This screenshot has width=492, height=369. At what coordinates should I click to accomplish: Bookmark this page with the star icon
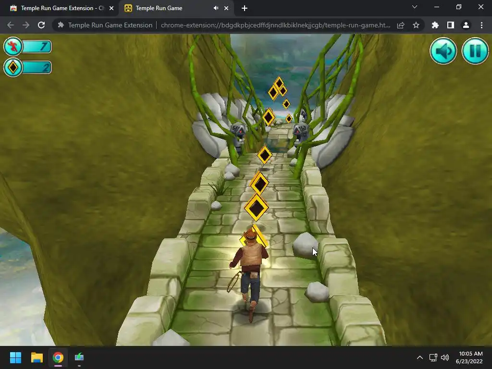[x=416, y=25]
